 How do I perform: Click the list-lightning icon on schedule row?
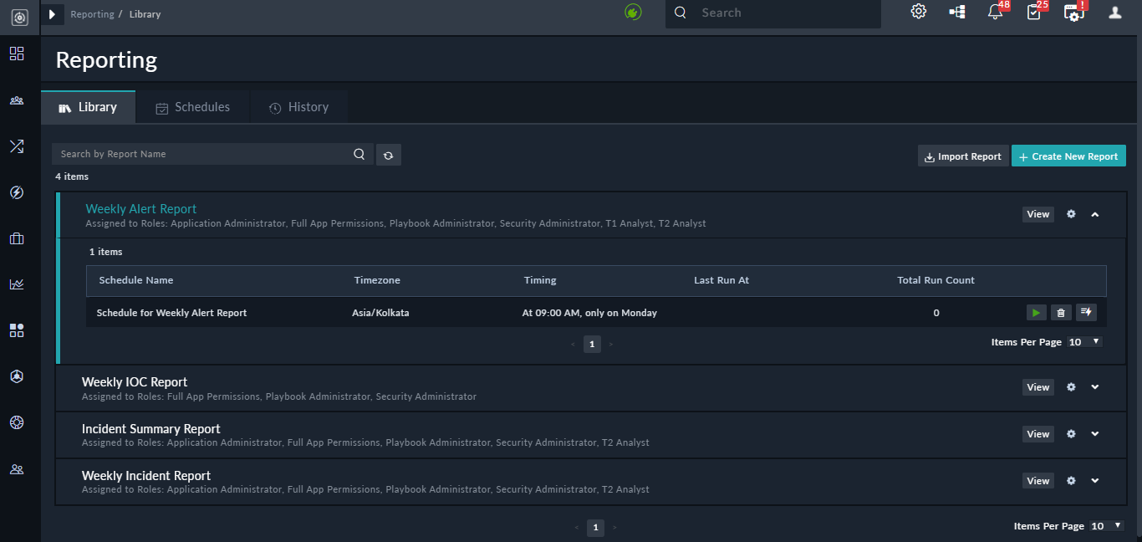coord(1086,313)
